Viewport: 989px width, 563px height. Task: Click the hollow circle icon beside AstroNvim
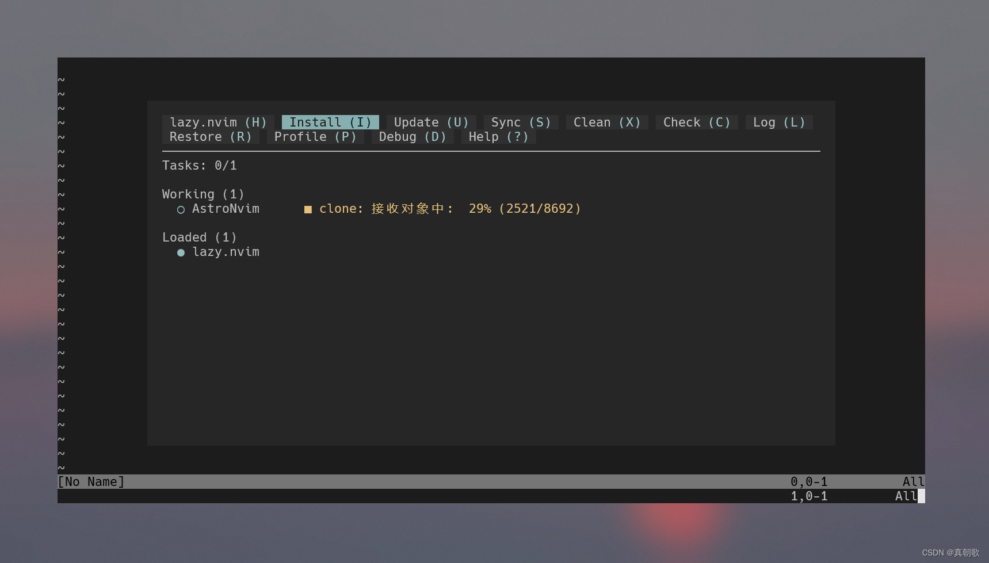tap(181, 210)
